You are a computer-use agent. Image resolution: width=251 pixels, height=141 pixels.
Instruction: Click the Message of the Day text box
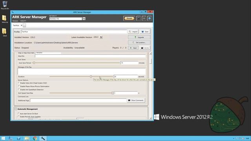coord(82,71)
